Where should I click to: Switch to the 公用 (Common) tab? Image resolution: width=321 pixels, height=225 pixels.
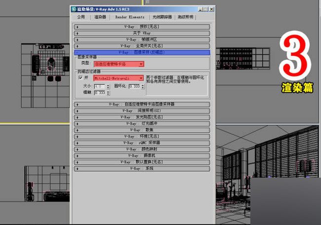tap(81, 17)
